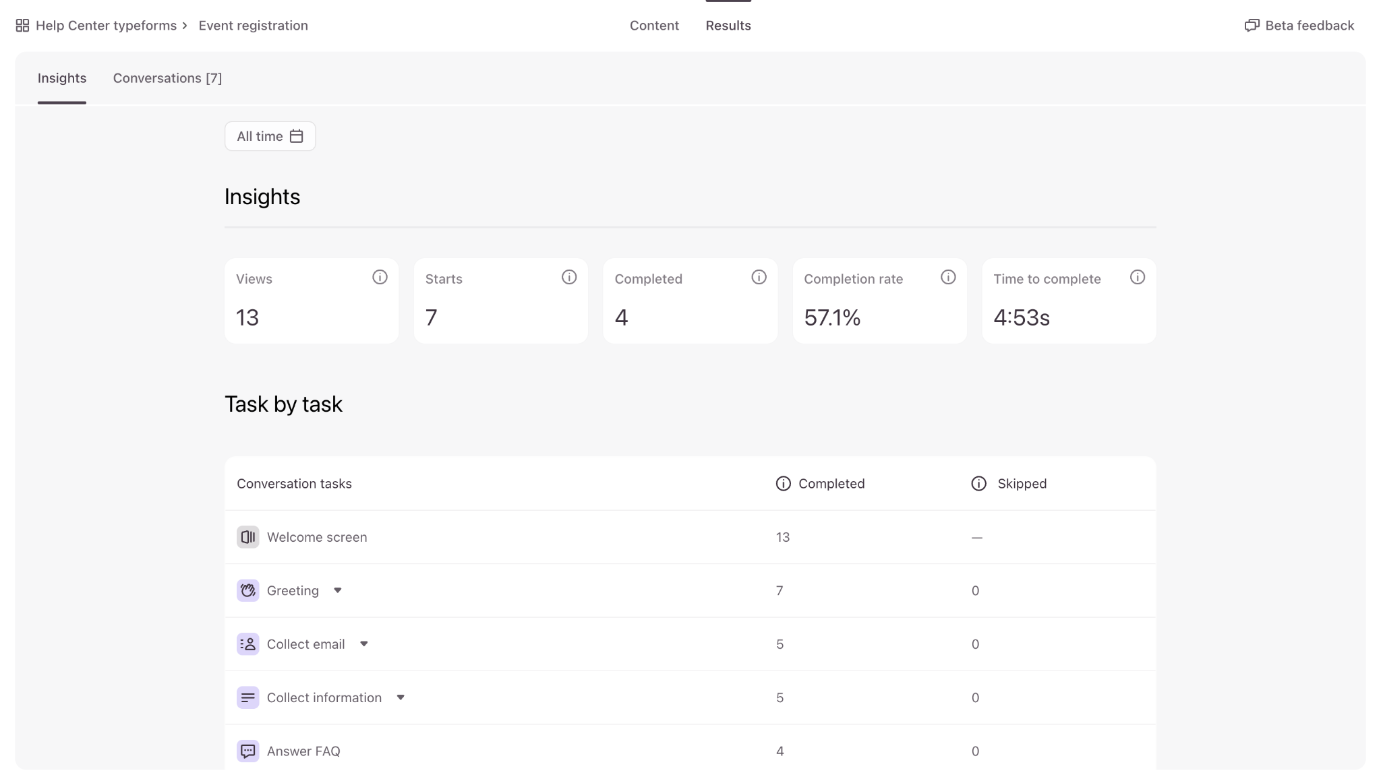This screenshot has height=783, width=1381.
Task: Open the Content tab
Action: tap(654, 26)
